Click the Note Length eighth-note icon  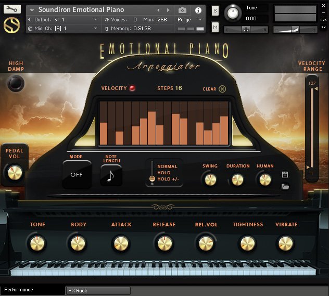(x=111, y=175)
